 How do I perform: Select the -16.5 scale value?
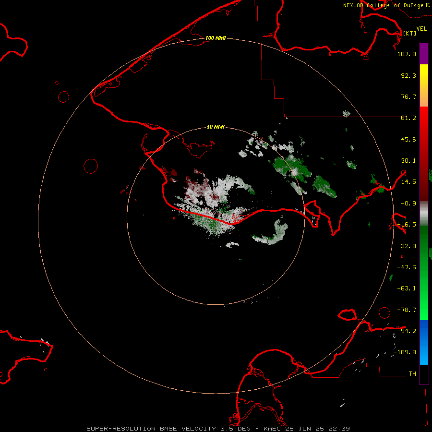click(x=407, y=225)
